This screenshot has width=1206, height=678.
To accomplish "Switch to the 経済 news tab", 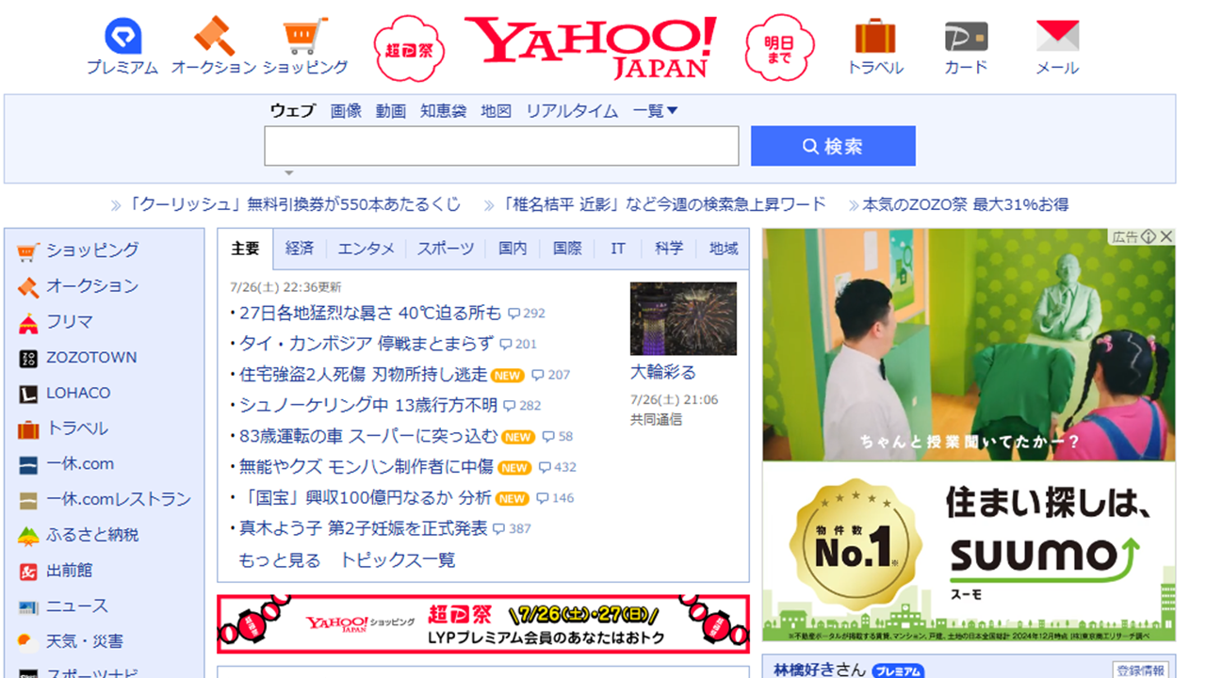I will (300, 249).
